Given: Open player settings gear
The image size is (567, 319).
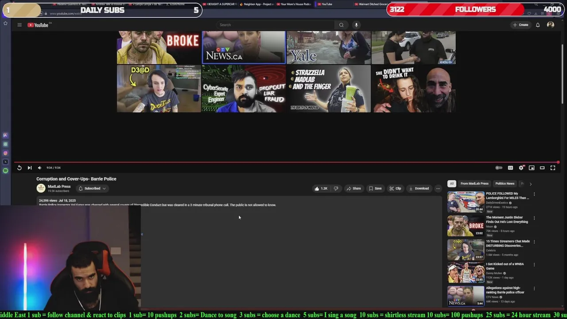Looking at the screenshot, I should [x=521, y=167].
